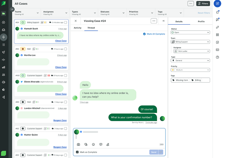Open the nodes integrations icon in sidebar

point(4,97)
